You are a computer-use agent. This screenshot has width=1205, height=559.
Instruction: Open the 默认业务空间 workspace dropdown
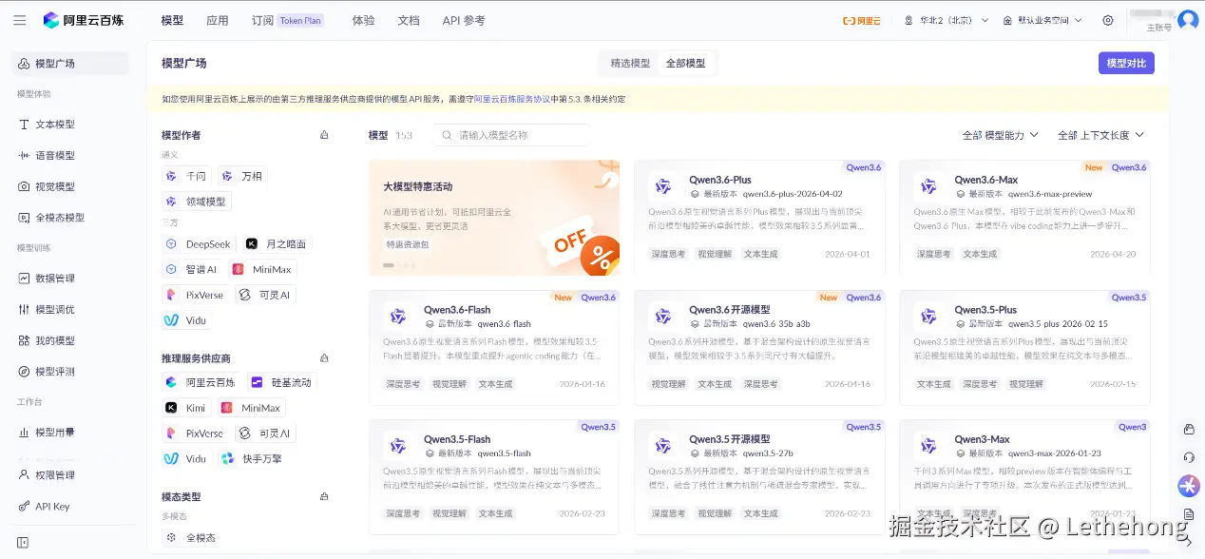pos(1044,20)
